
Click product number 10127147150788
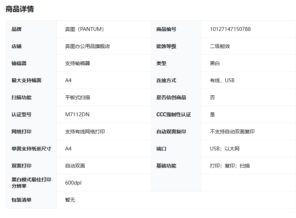pyautogui.click(x=230, y=29)
